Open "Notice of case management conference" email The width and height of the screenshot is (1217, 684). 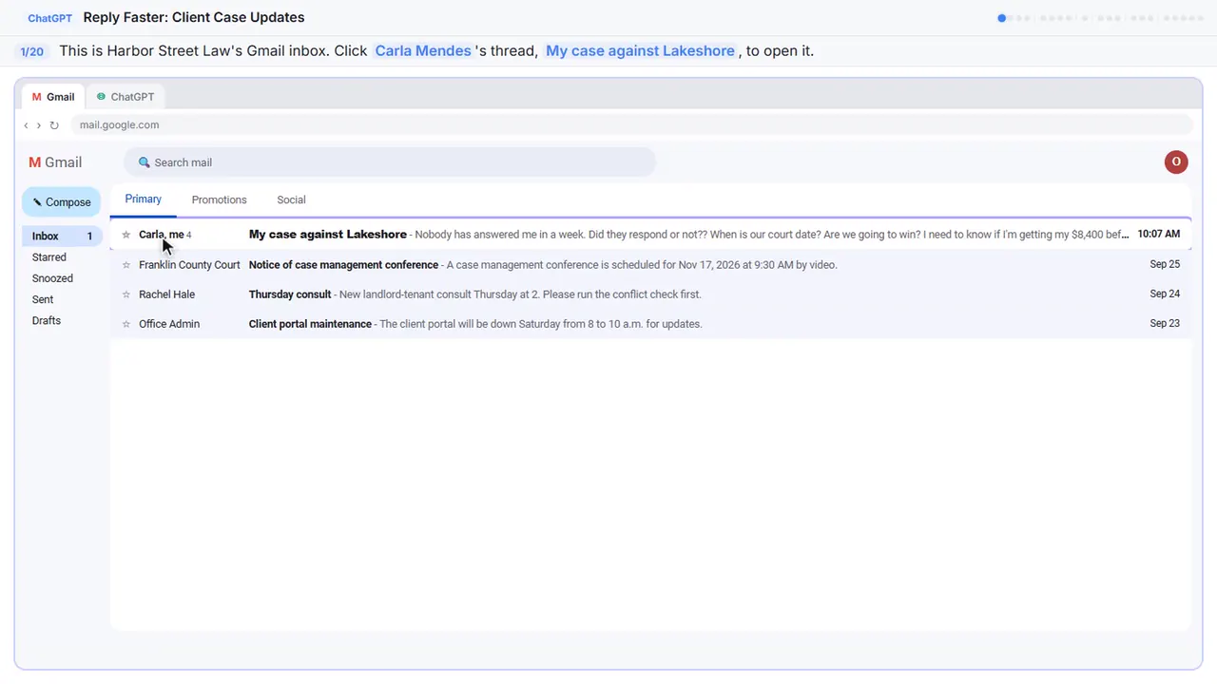(x=650, y=265)
